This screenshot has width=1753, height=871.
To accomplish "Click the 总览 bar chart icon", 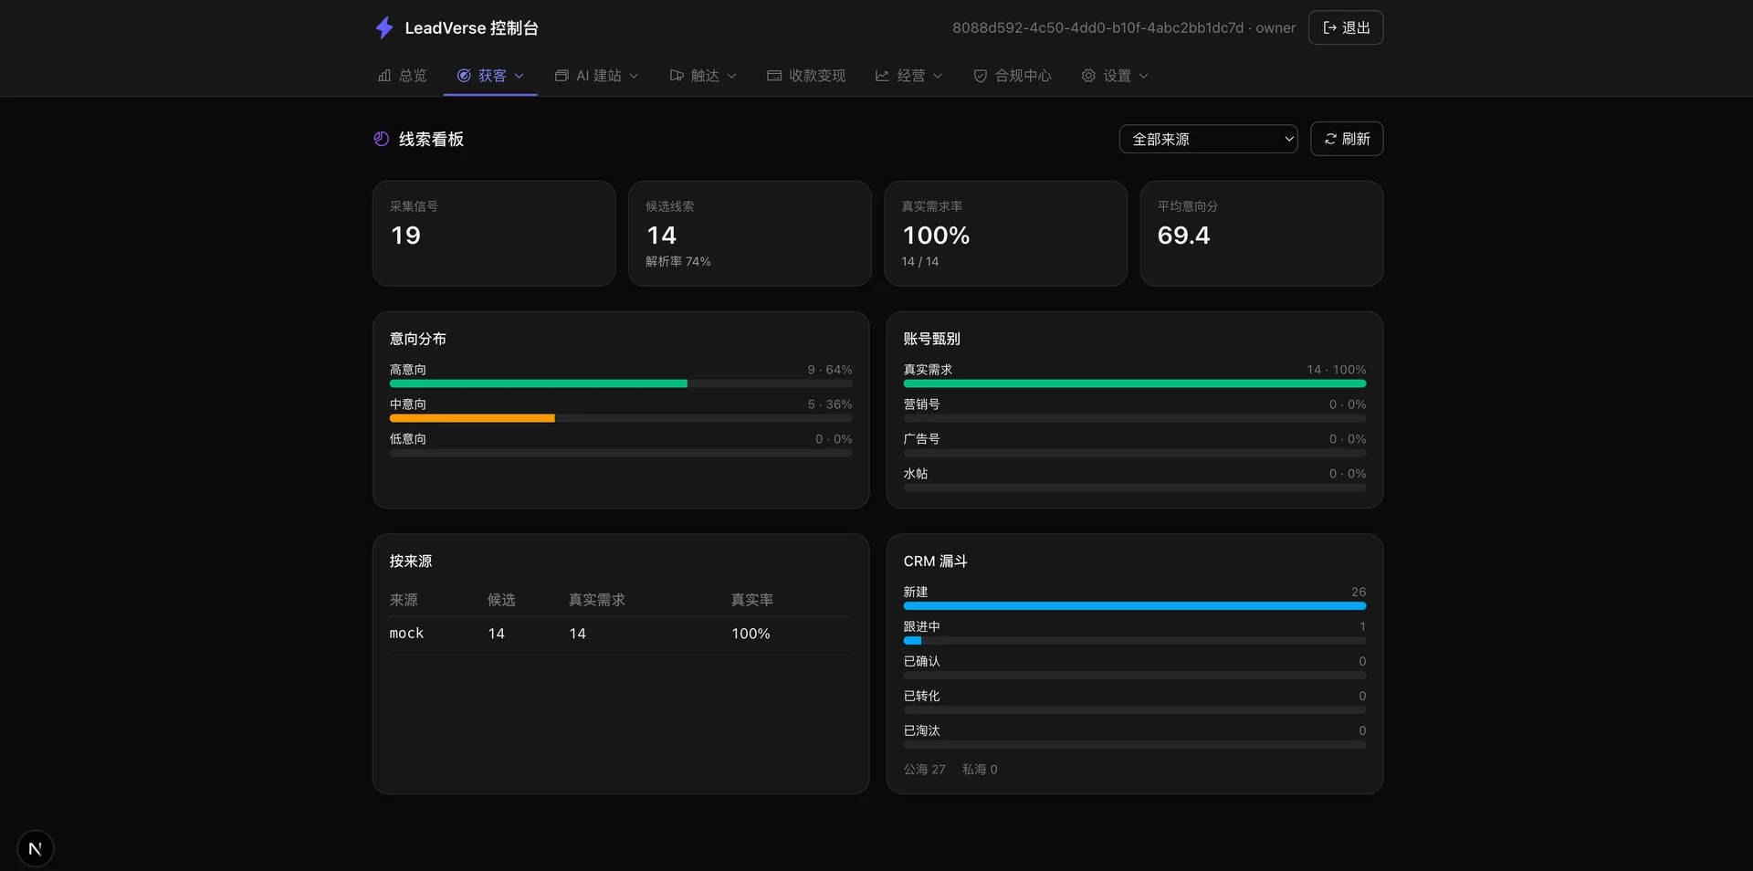I will coord(384,76).
